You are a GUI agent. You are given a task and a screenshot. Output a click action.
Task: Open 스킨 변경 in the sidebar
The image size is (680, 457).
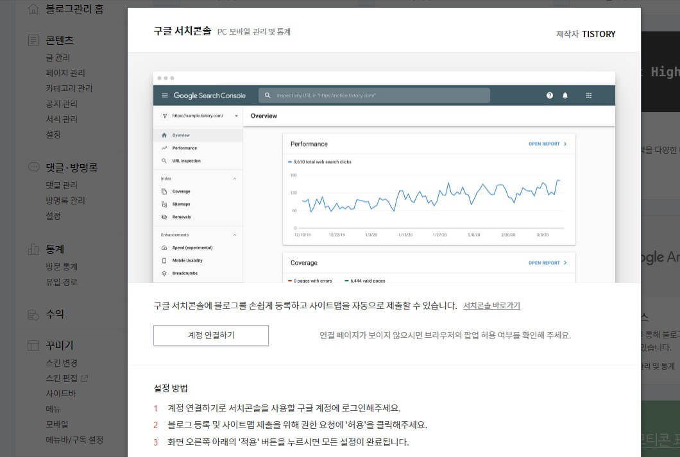tap(62, 363)
